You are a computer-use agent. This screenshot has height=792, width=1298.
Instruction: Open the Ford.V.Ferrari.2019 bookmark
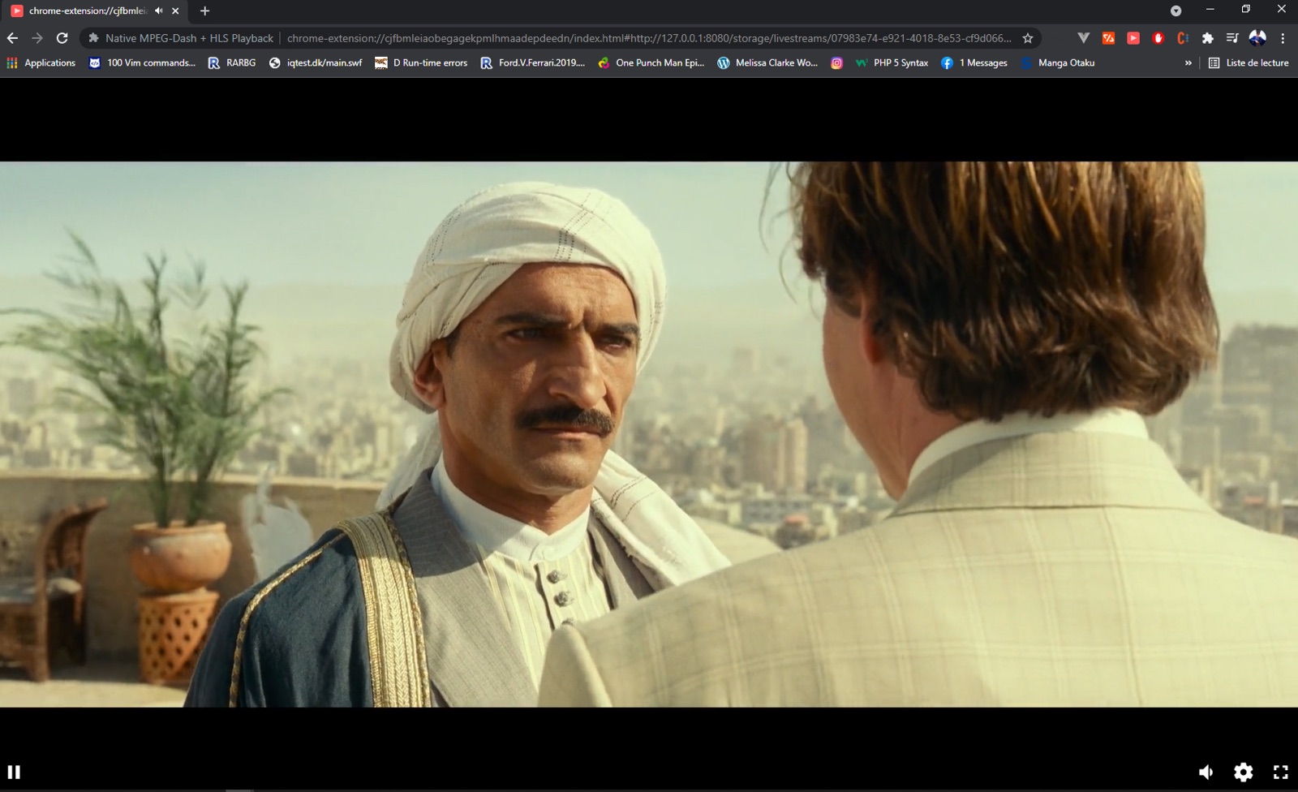[x=532, y=62]
